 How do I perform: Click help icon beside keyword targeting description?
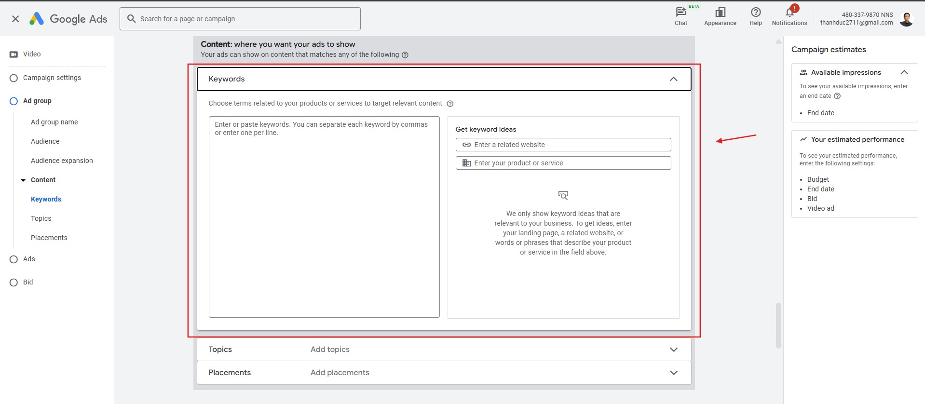pos(449,104)
